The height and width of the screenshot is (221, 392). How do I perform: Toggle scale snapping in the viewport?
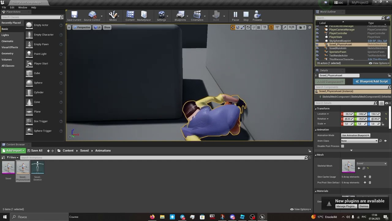[x=285, y=27]
